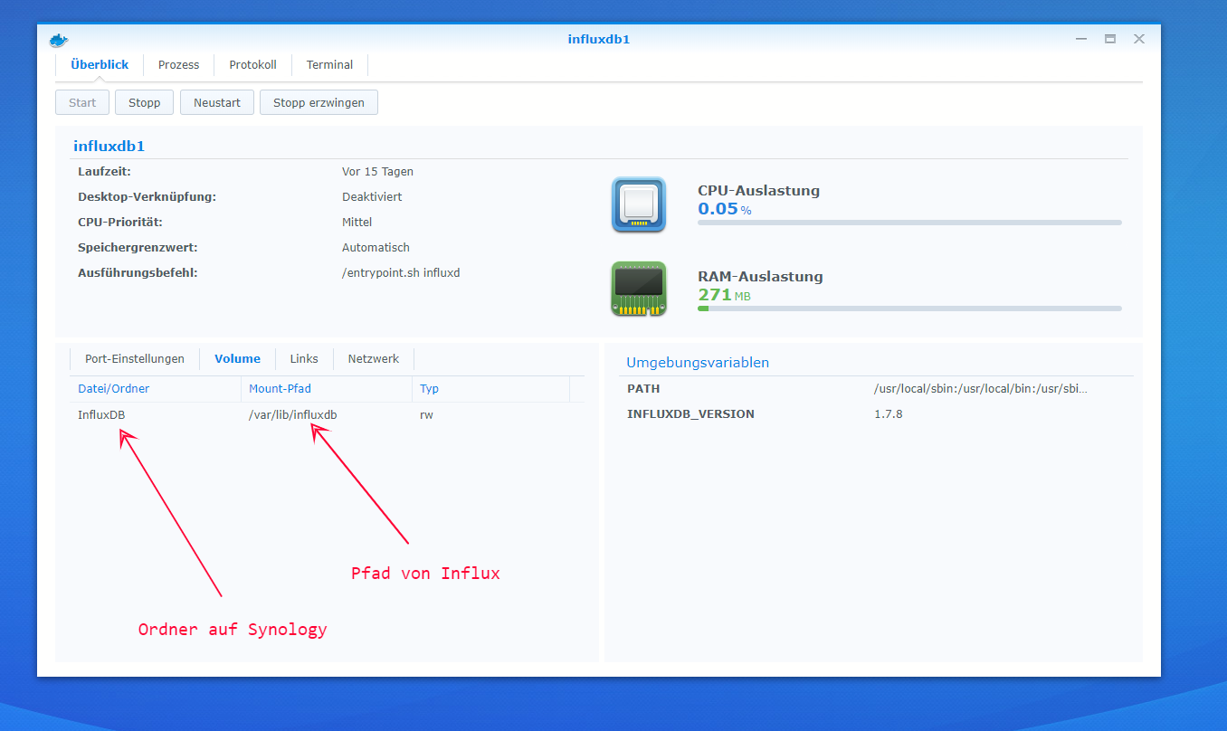Screen dimensions: 1227x731
Task: Click the Neustart button
Action: coord(217,102)
